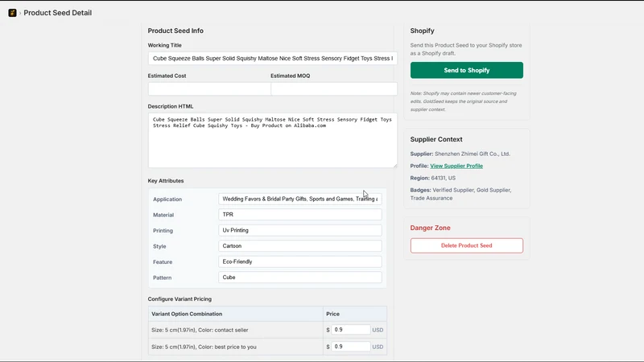This screenshot has height=362, width=644.
Task: Edit the Style field showing Cartoon
Action: (x=299, y=246)
